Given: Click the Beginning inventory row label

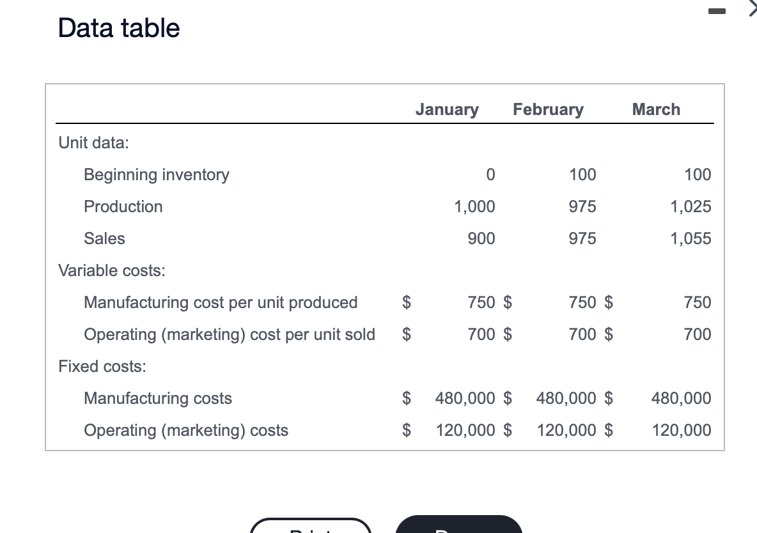Looking at the screenshot, I should pos(156,174).
